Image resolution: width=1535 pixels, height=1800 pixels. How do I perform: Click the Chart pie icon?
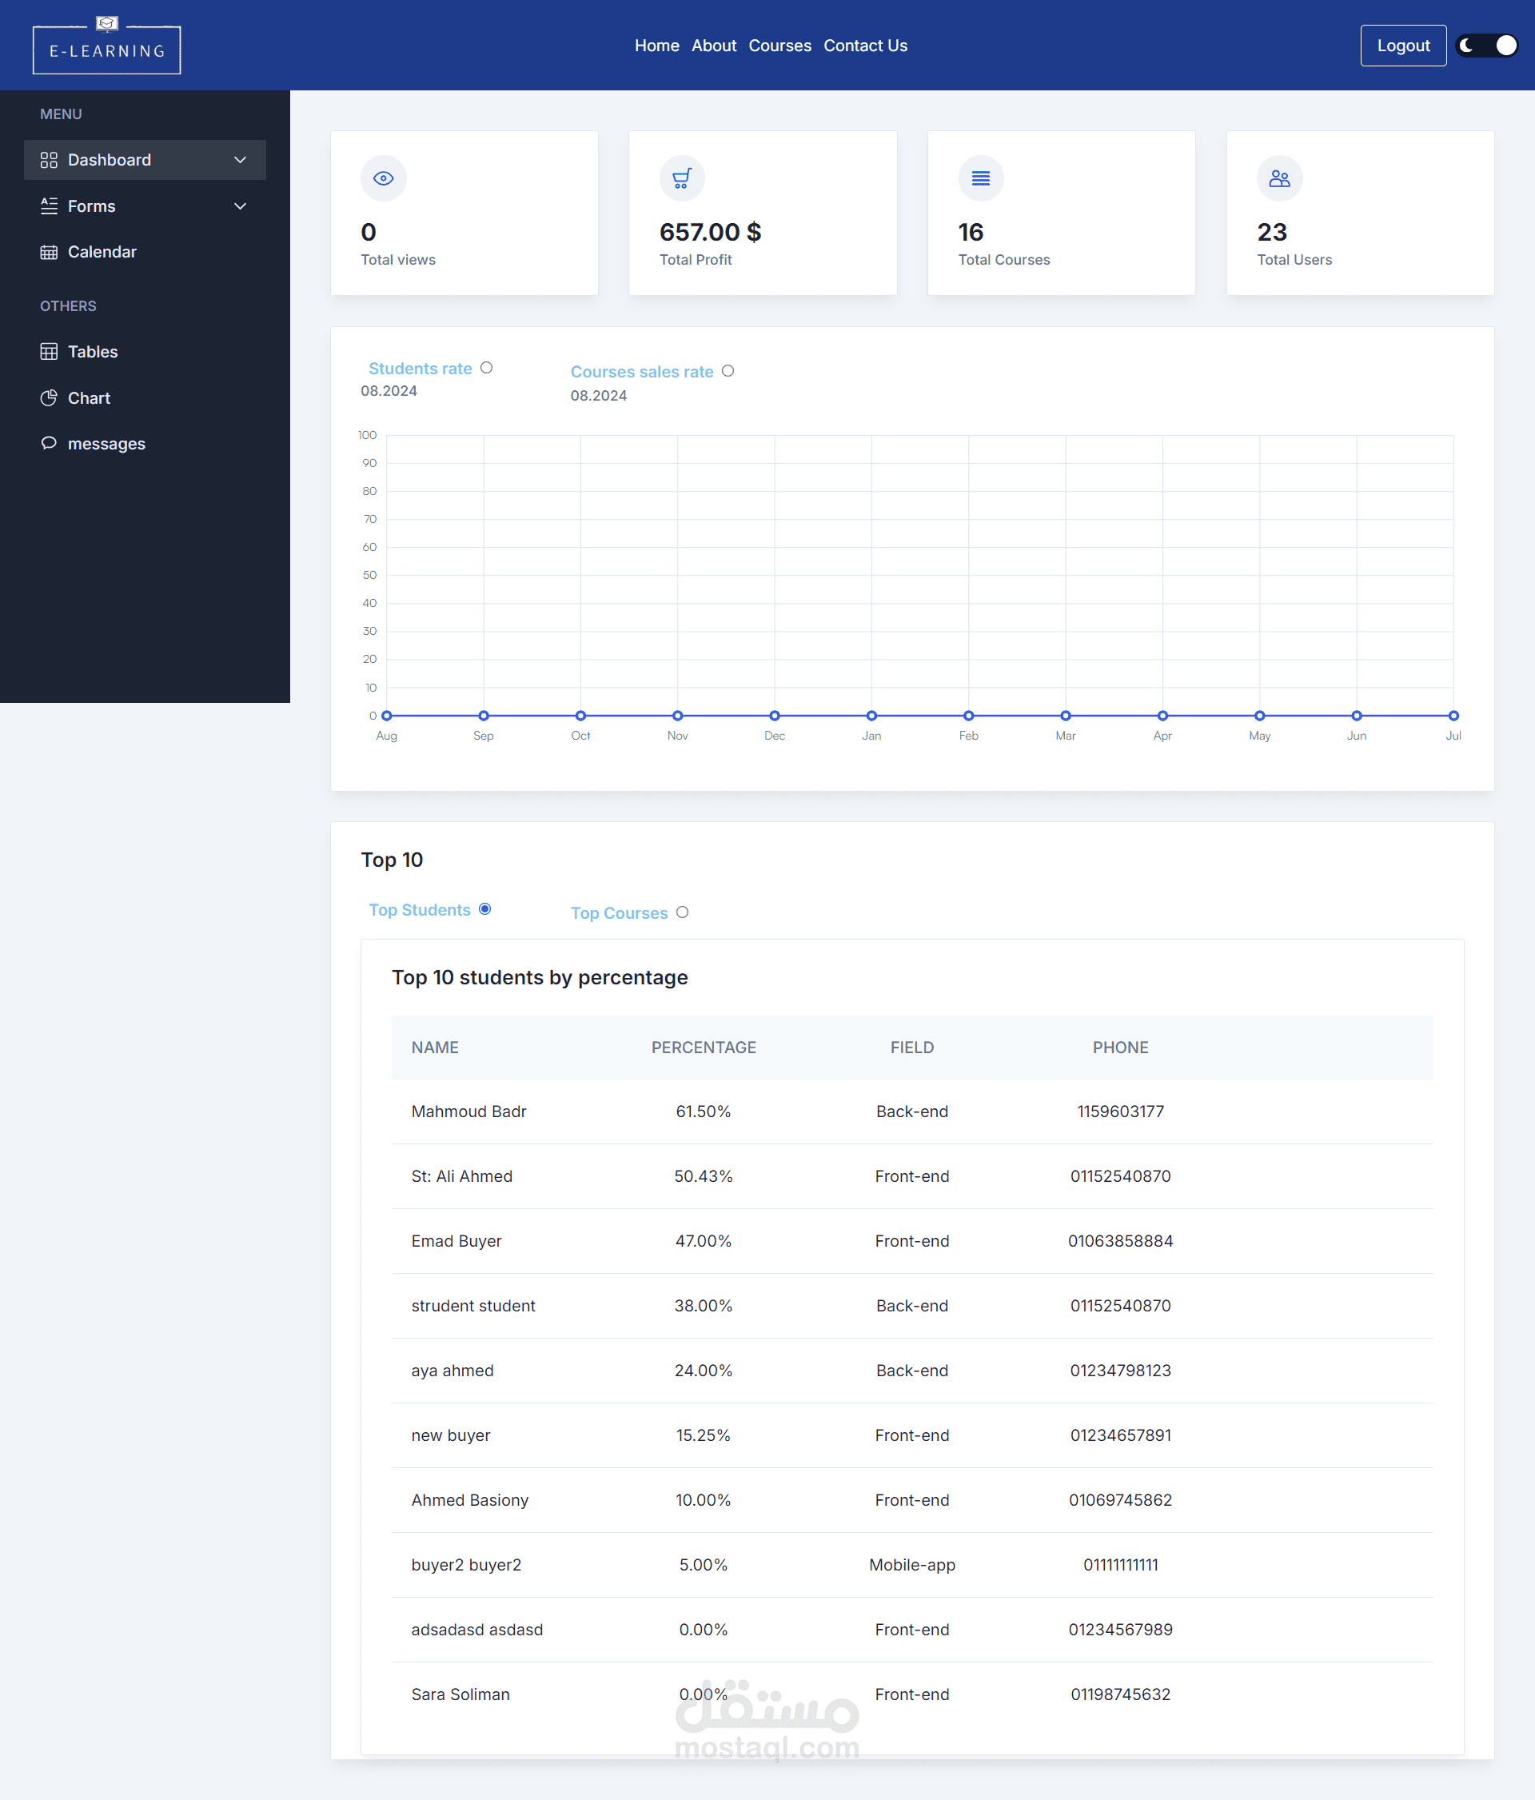[x=49, y=398]
